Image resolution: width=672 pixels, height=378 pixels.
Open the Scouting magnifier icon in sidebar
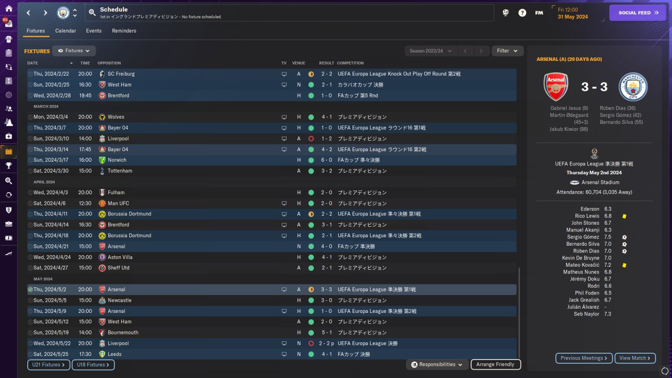tap(8, 181)
